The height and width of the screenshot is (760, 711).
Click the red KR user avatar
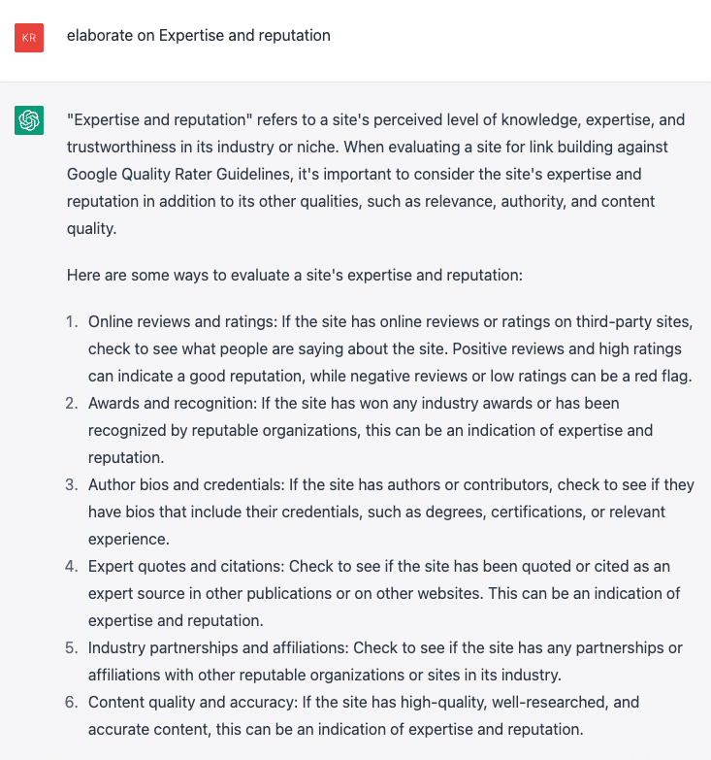tap(29, 38)
